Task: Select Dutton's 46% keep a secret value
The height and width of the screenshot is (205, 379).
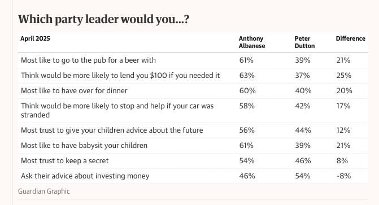Action: click(303, 161)
